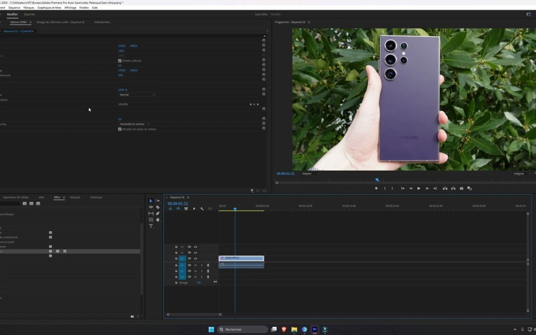This screenshot has height=335, width=536.
Task: Open the Graphiques et titres menu
Action: pos(49,7)
